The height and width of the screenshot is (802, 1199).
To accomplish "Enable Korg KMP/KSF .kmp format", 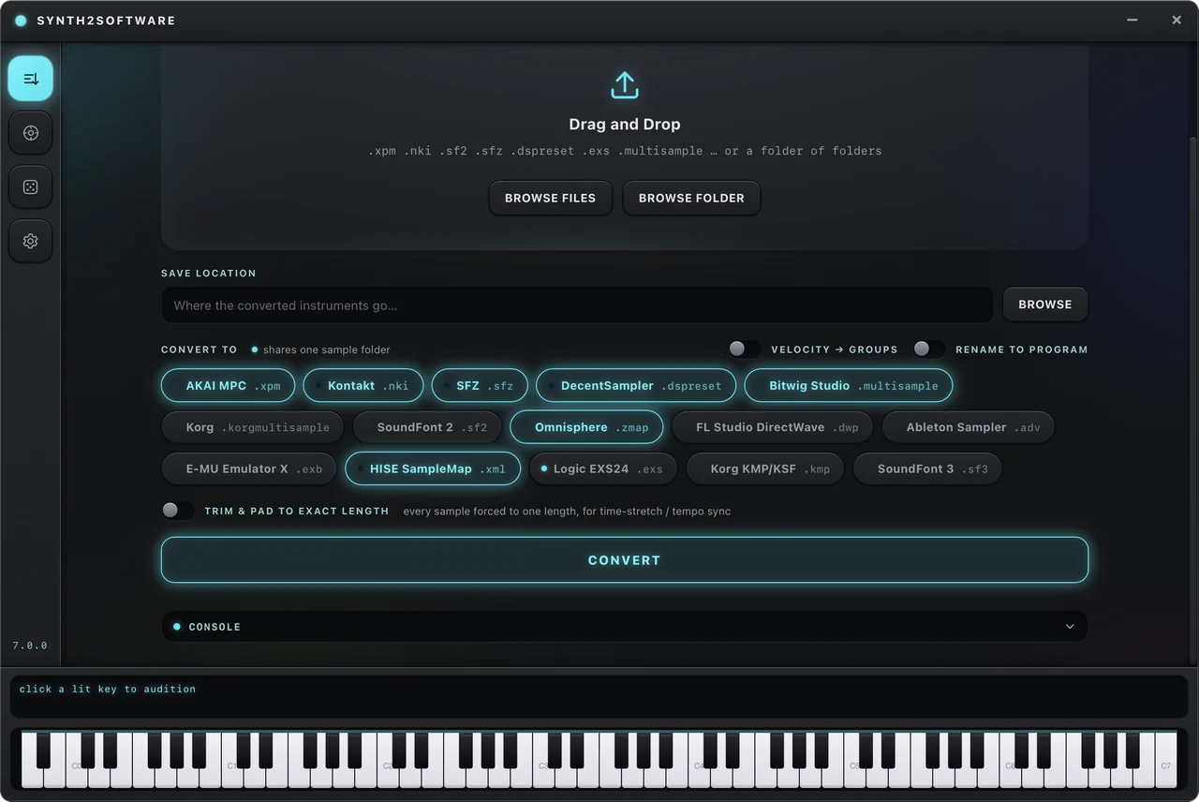I will 765,468.
